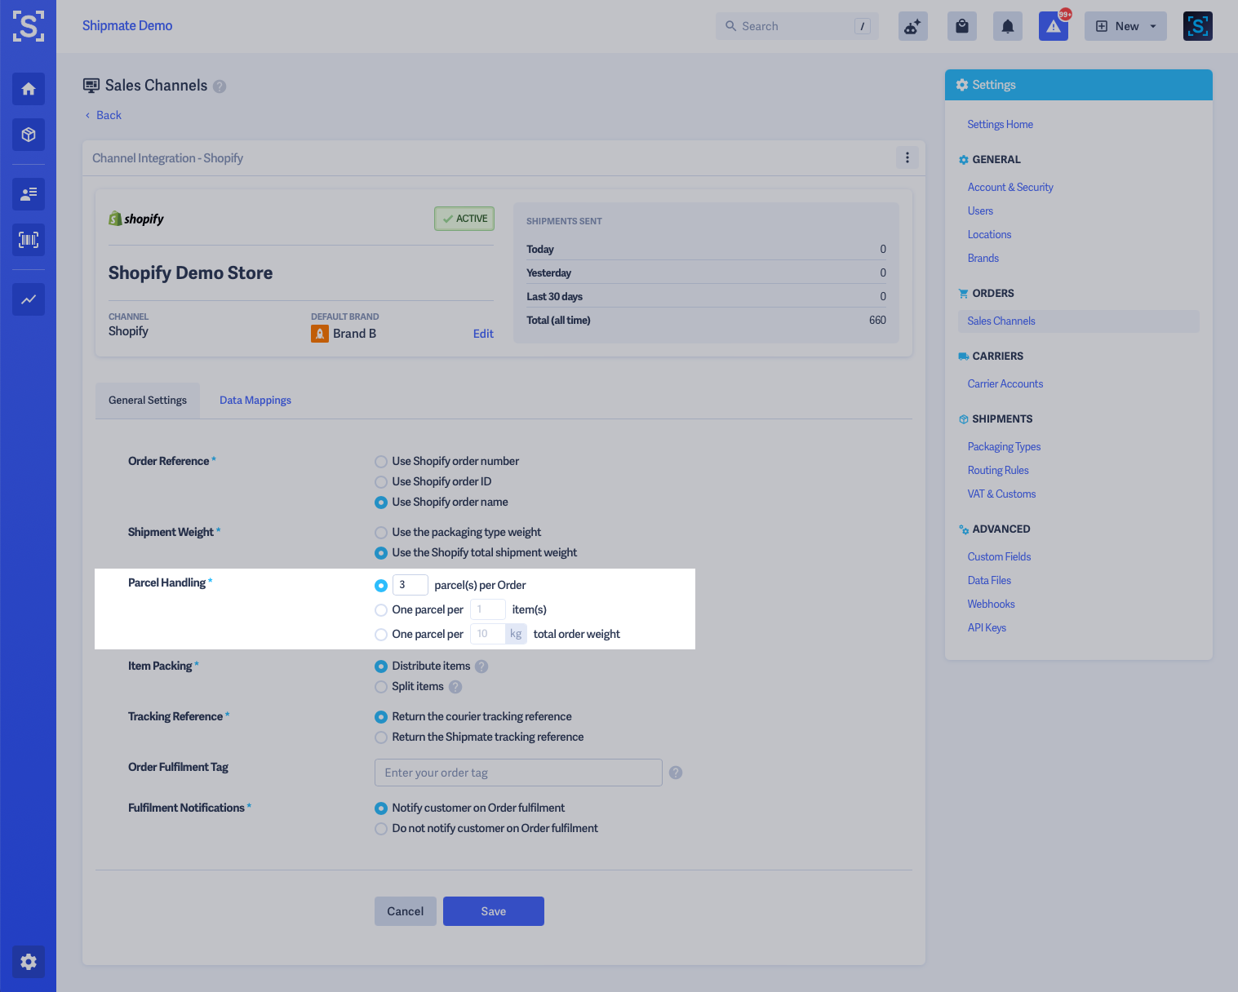The width and height of the screenshot is (1238, 992).
Task: Select the Shipments package icon in sidebar
Action: [29, 135]
